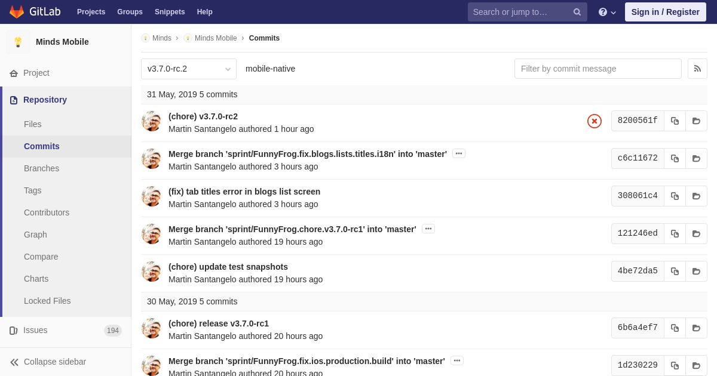Go to Contributors in the Repository menu
The width and height of the screenshot is (717, 376).
pos(47,212)
